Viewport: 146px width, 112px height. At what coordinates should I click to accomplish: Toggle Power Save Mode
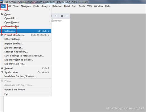point(26,89)
